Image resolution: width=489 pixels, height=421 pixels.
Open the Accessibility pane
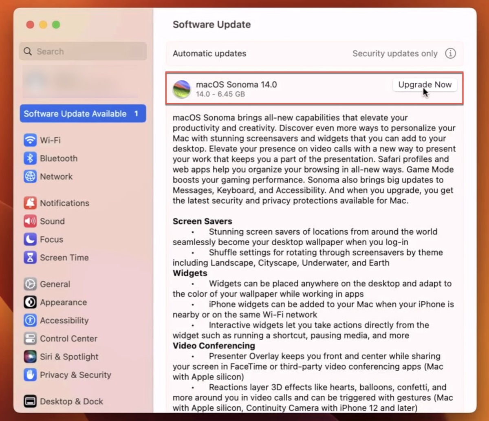[x=83, y=320]
